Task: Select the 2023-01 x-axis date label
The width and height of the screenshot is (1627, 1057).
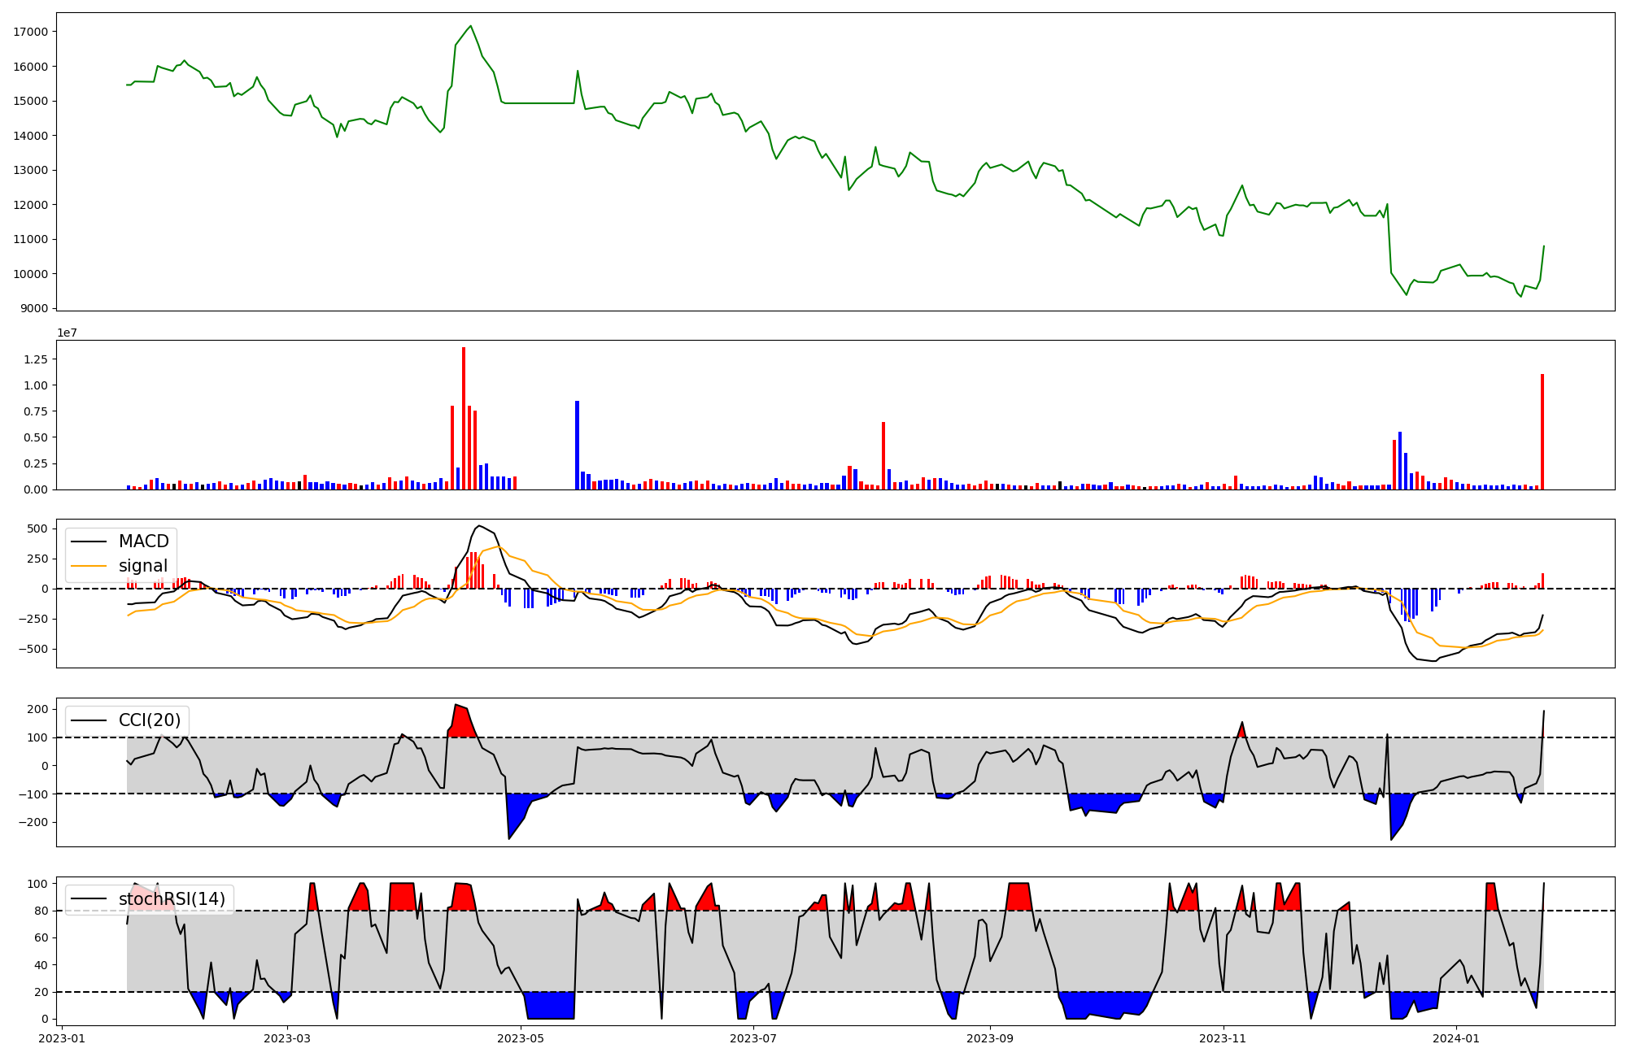Action: point(62,1038)
